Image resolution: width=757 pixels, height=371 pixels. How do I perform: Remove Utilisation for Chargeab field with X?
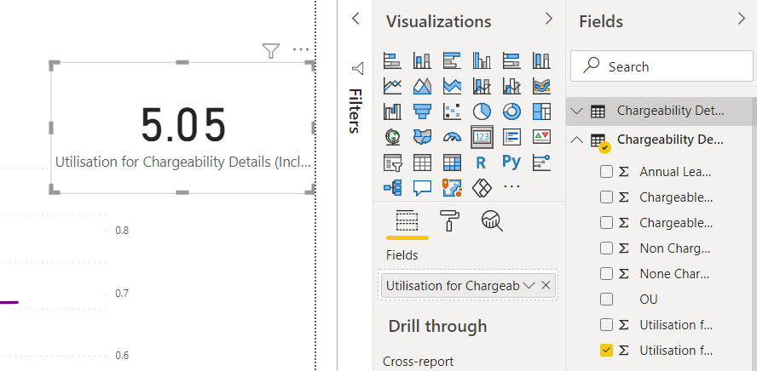[546, 286]
